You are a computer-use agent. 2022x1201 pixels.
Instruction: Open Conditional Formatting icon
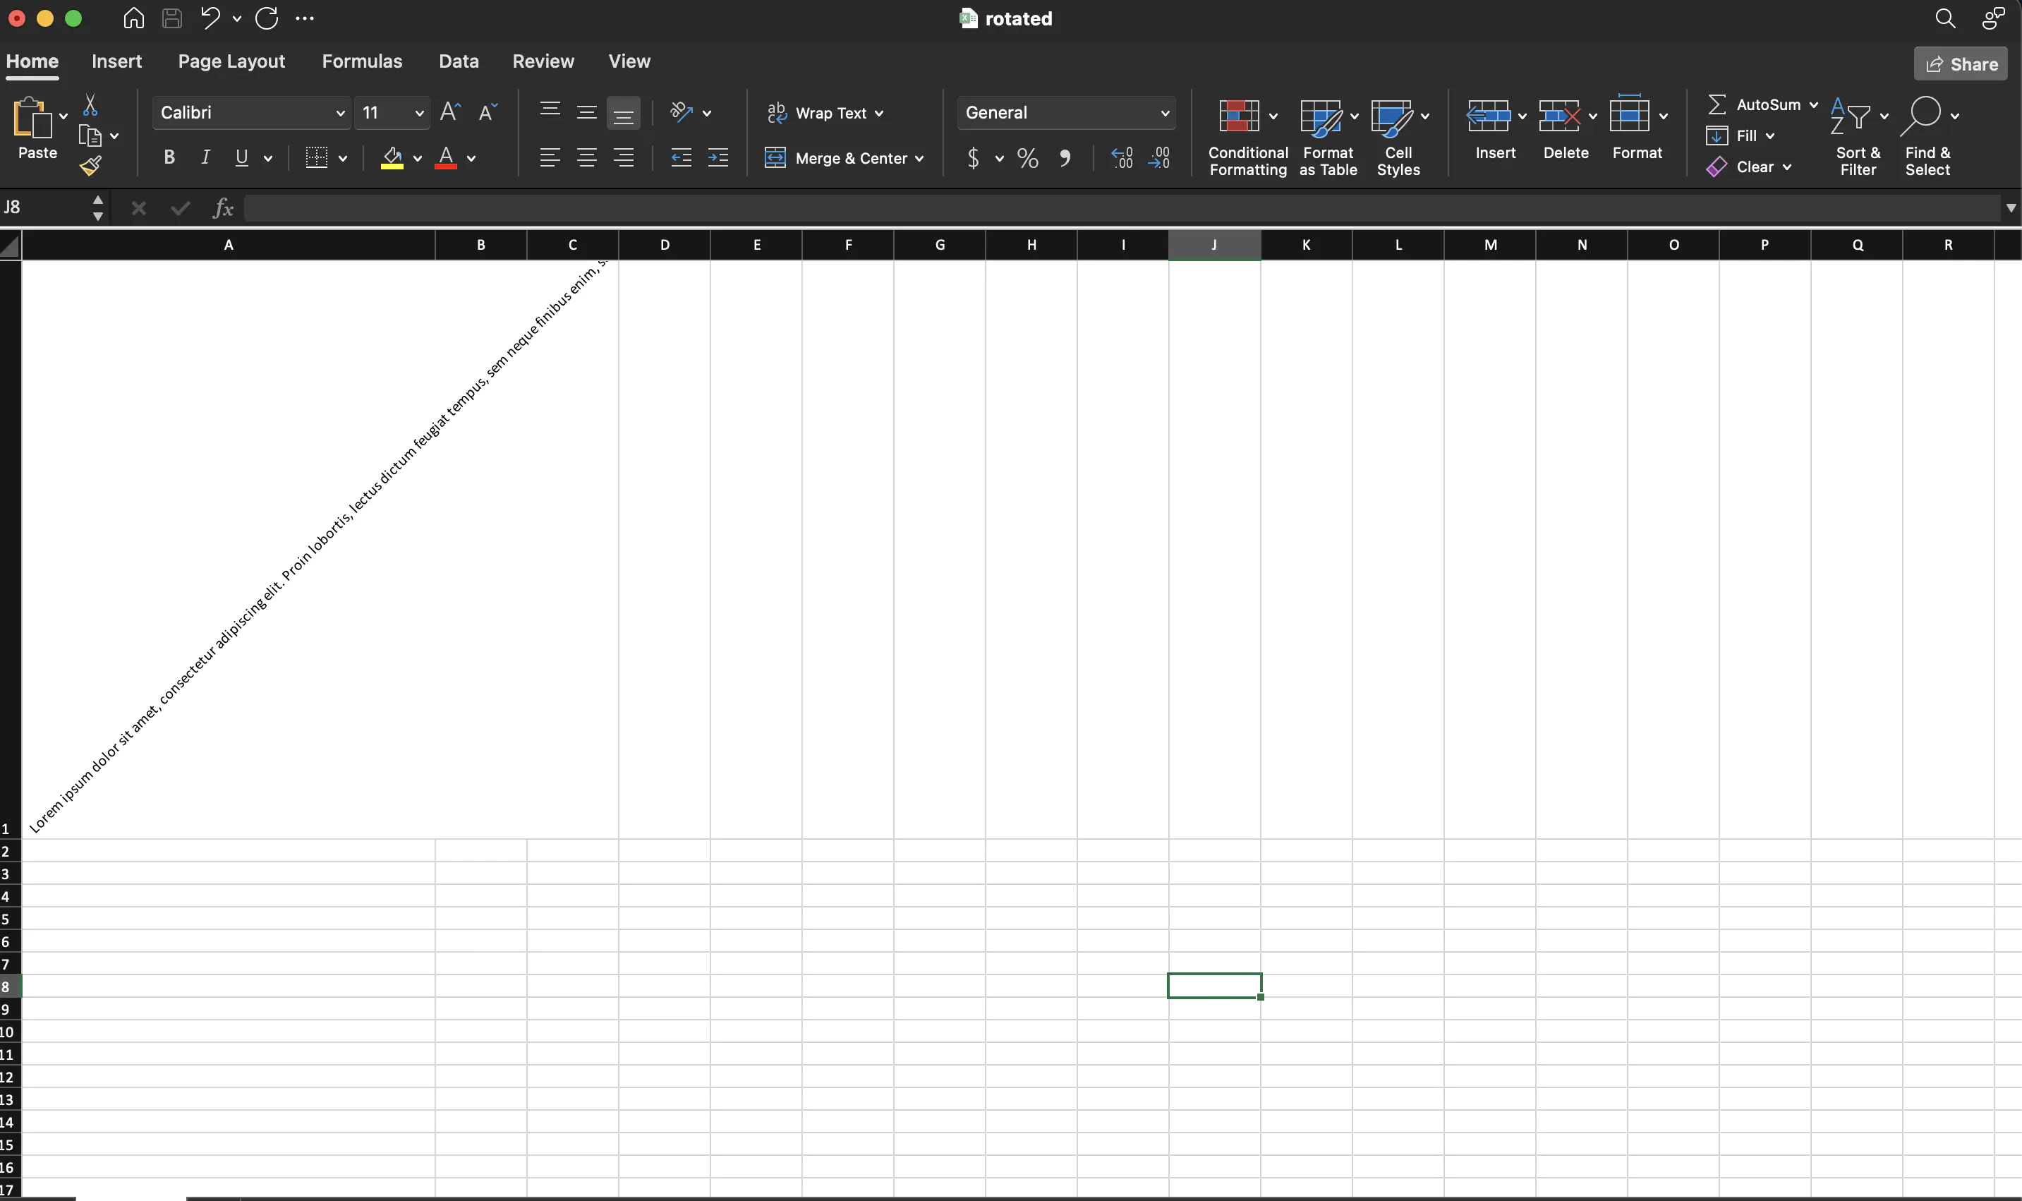pyautogui.click(x=1239, y=116)
